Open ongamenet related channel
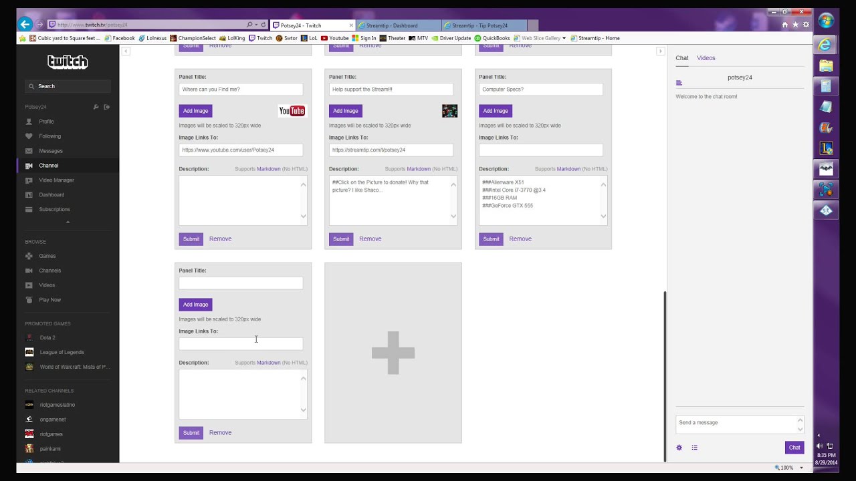 tap(53, 420)
